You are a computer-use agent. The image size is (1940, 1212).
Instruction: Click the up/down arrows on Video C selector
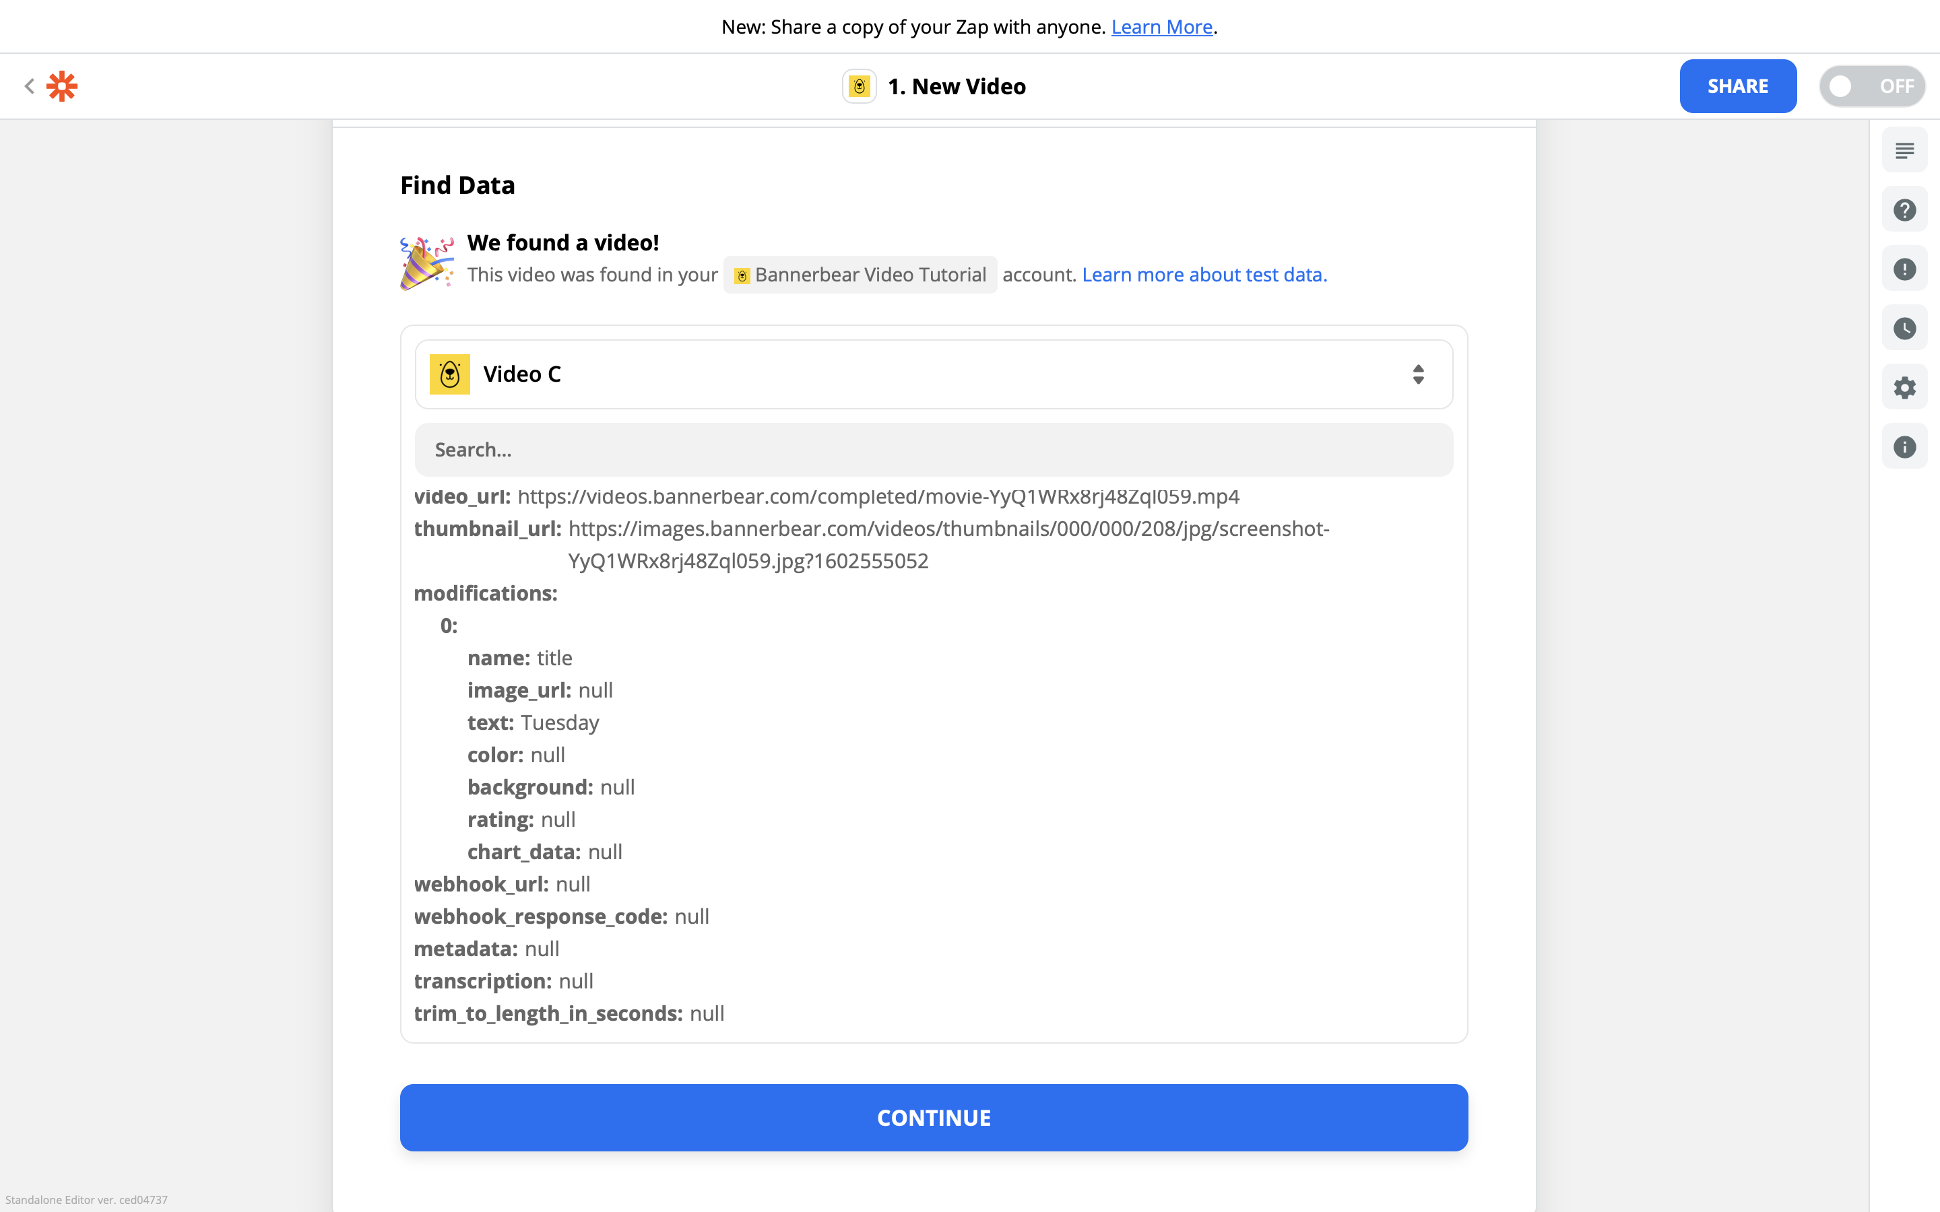[1418, 374]
